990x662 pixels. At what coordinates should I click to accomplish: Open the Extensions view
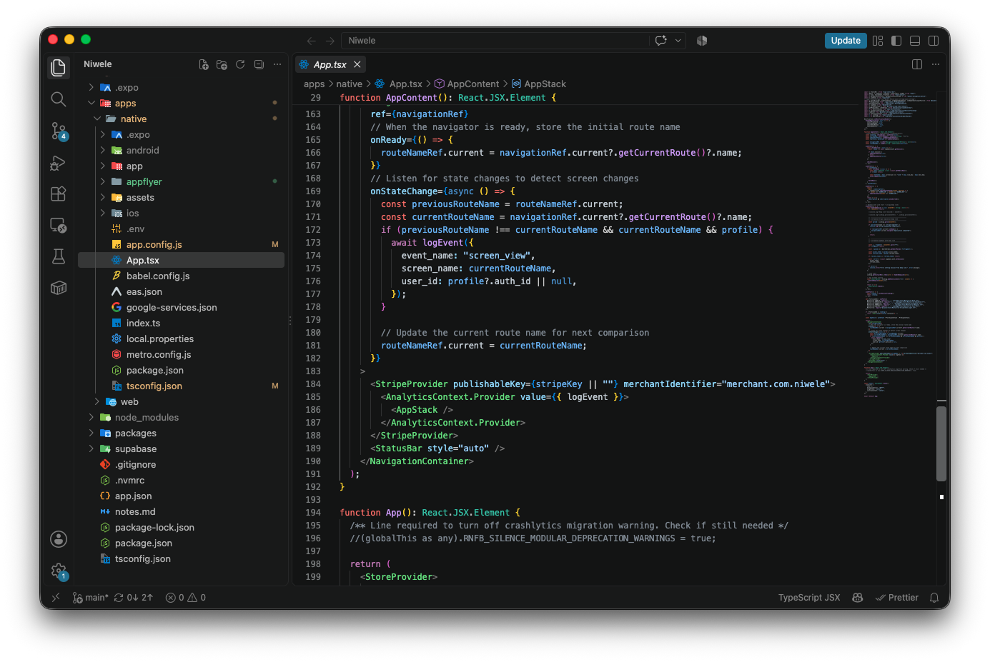(59, 194)
